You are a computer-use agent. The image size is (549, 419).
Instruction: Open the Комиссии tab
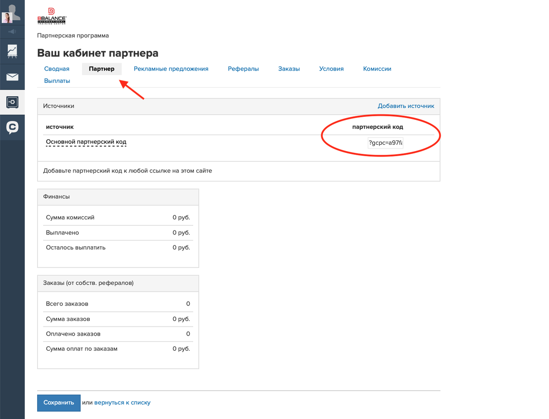(377, 69)
